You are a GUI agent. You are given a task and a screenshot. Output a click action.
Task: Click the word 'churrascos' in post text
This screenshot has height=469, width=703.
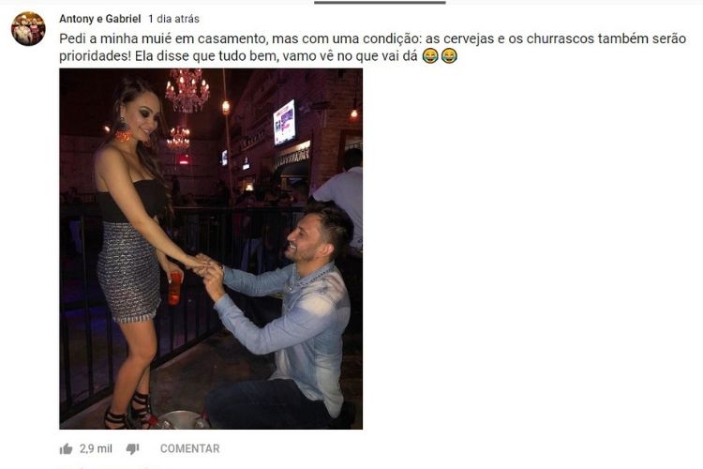tap(559, 39)
